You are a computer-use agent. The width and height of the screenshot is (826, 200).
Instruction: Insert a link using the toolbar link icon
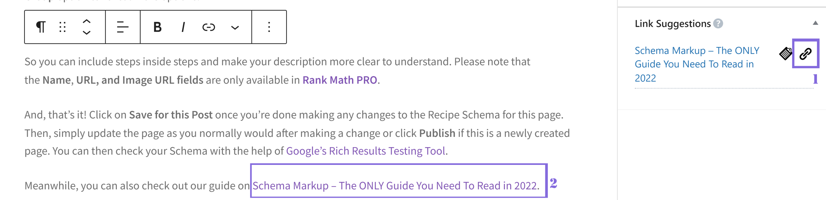click(208, 27)
